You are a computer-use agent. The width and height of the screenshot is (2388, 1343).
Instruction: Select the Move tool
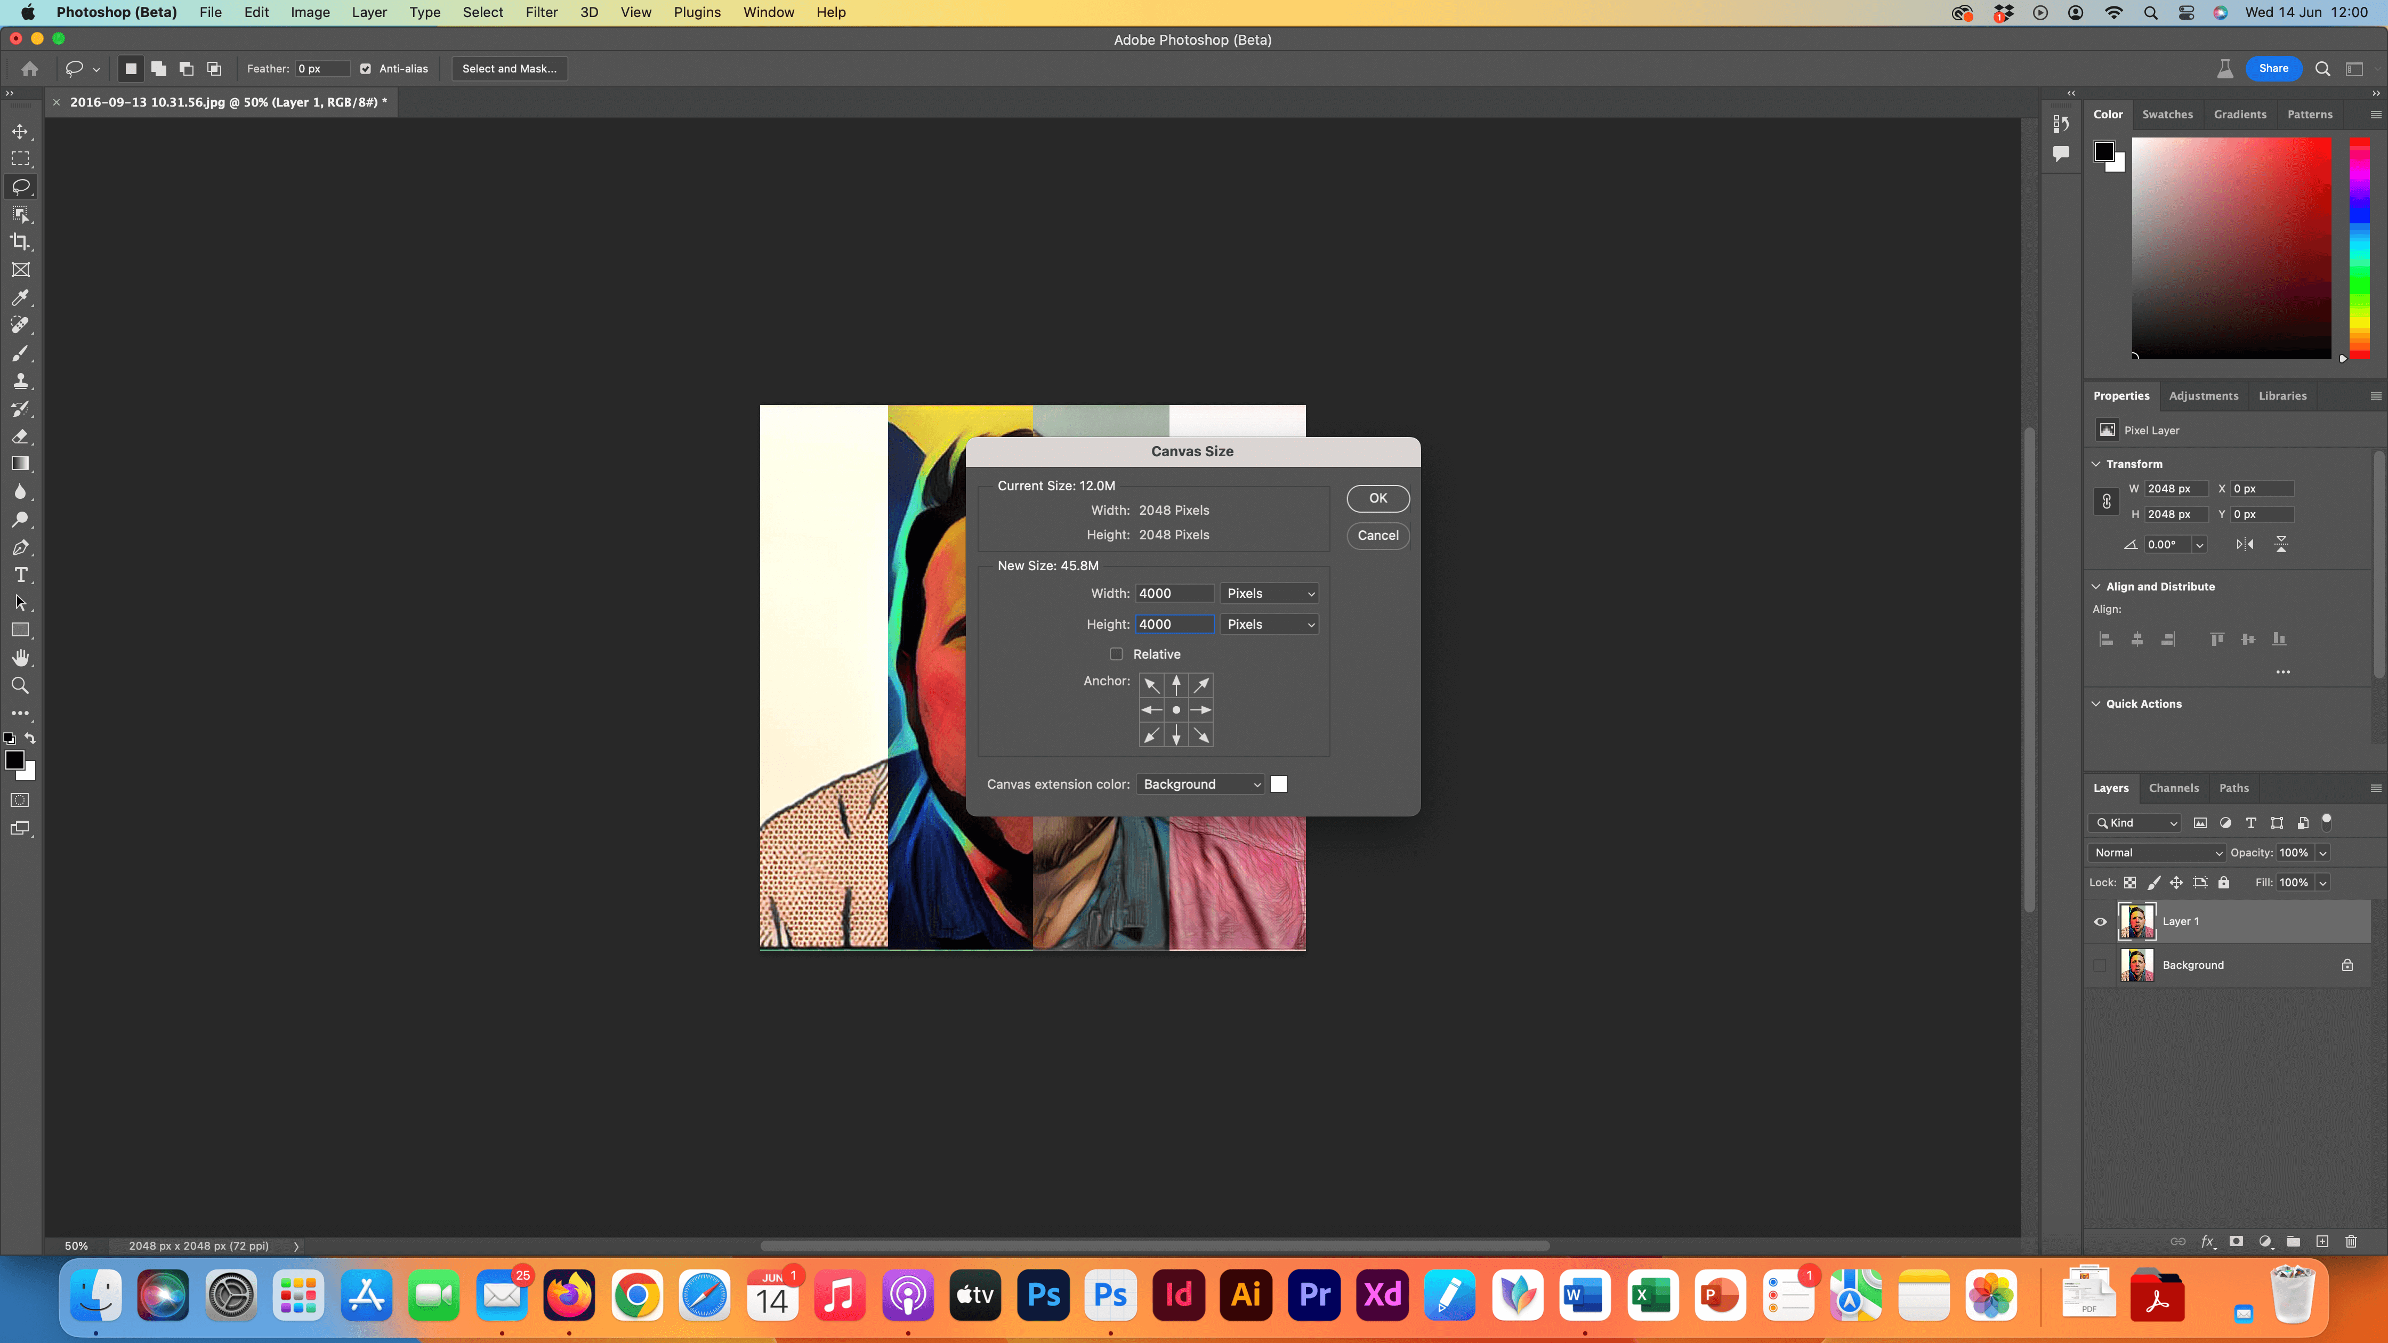tap(20, 132)
